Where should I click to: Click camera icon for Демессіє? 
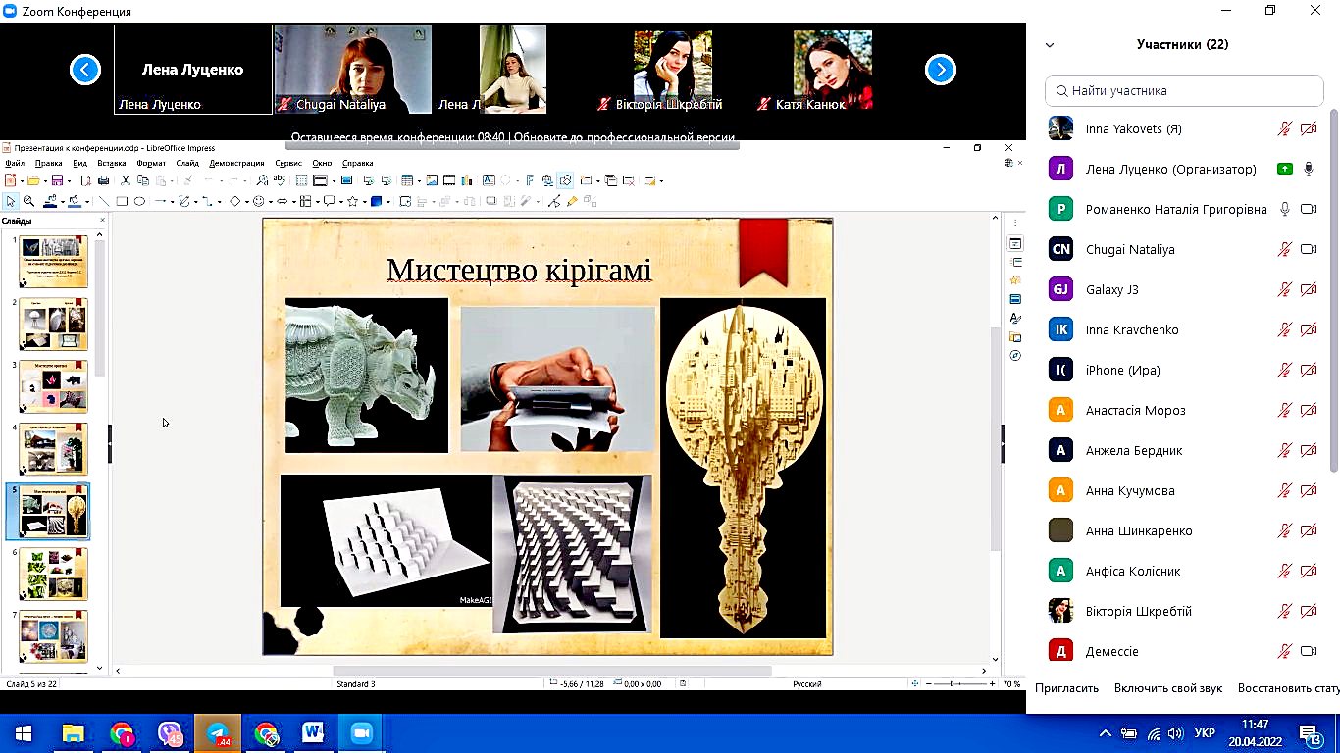pyautogui.click(x=1309, y=651)
